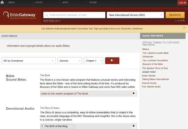Viewport: 188px width, 129px height.
Task: Close the Advent devotional banner
Action: pos(184,28)
